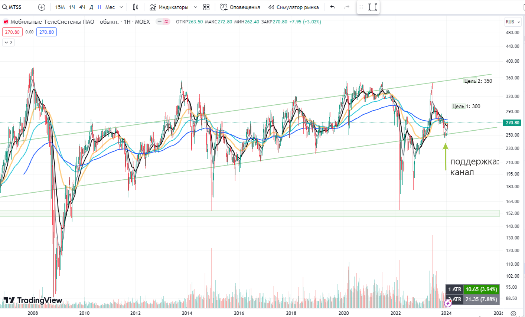This screenshot has height=317, width=525.
Task: Click the ОТКР 263.50 open value
Action: [189, 22]
